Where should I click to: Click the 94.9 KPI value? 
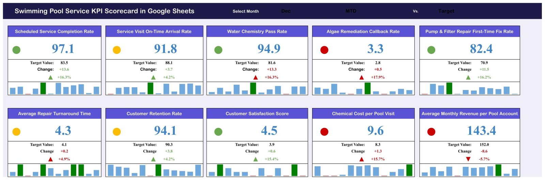[269, 49]
